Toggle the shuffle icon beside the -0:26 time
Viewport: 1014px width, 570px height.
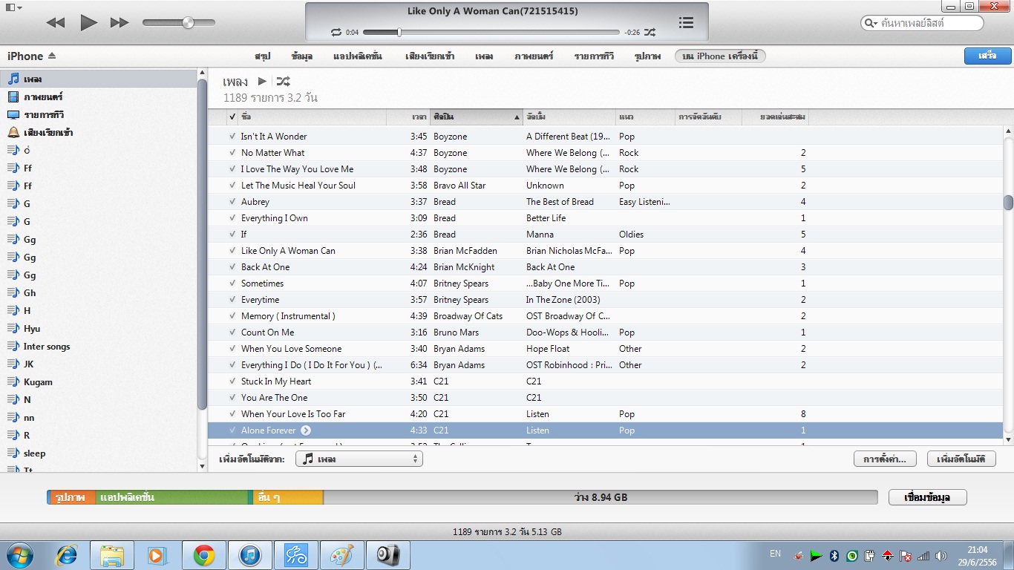[x=650, y=33]
